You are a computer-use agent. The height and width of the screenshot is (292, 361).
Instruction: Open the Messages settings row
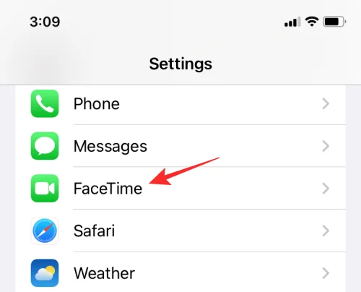point(180,146)
